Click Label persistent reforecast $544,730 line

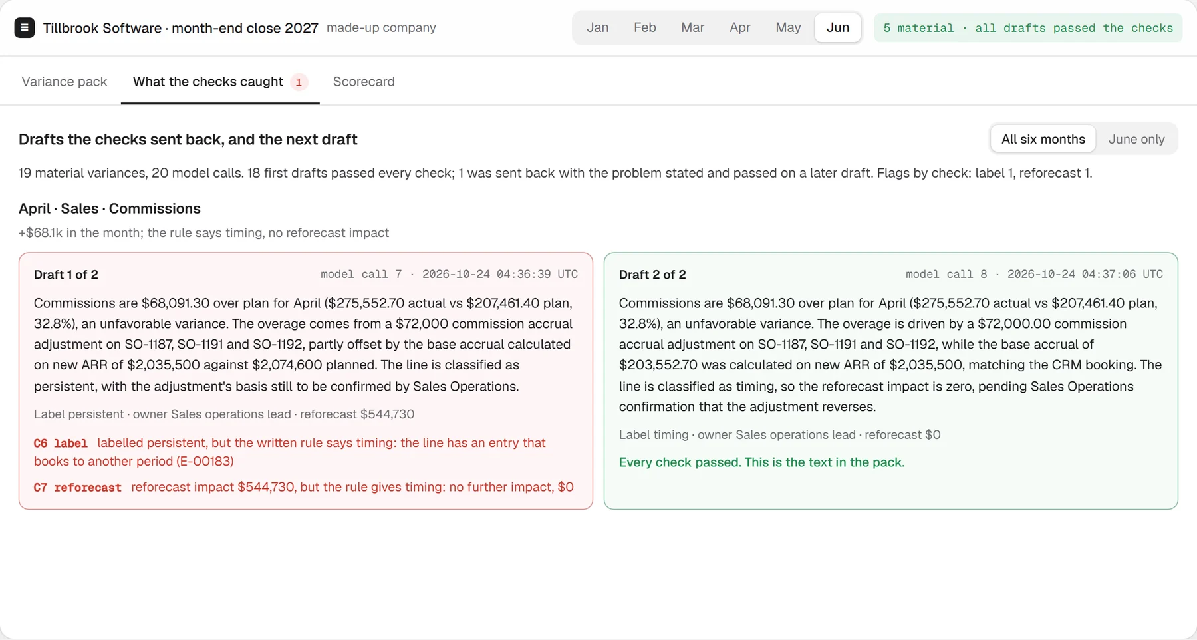coord(224,414)
